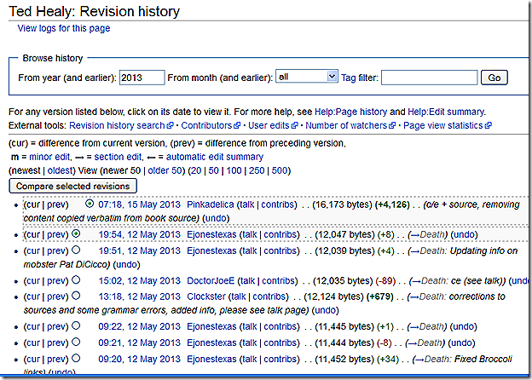Image resolution: width=532 pixels, height=380 pixels.
Task: Select radio button for 07:18, 15 May 2013 revision
Action: (x=90, y=204)
